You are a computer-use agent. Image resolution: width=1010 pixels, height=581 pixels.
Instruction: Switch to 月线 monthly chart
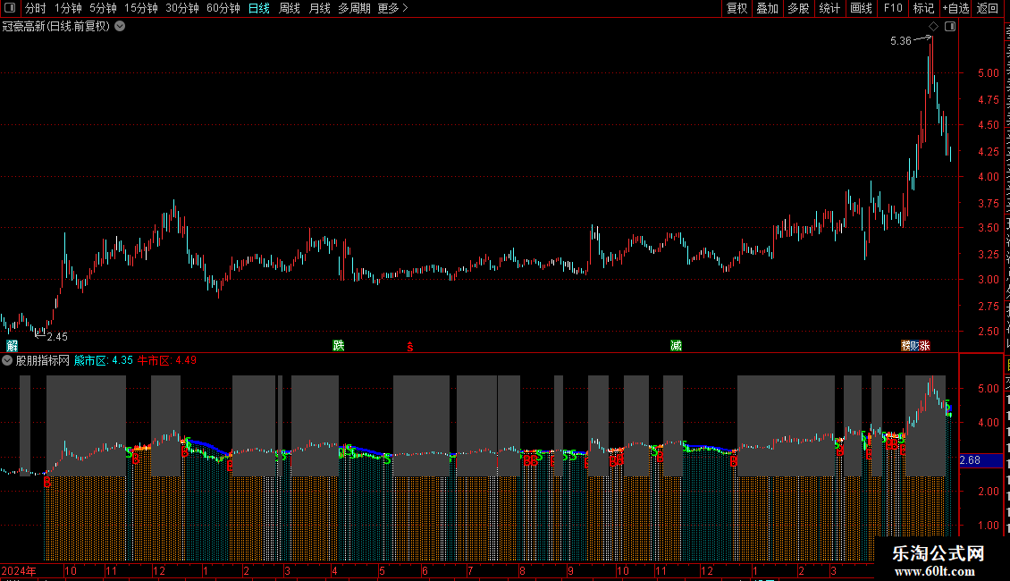click(319, 8)
